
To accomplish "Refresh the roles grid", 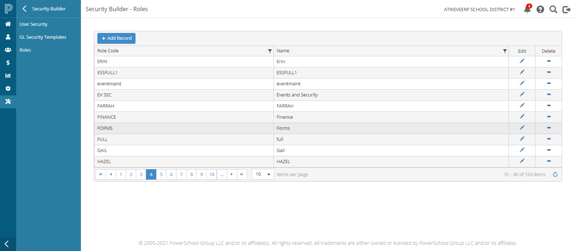I will click(555, 174).
